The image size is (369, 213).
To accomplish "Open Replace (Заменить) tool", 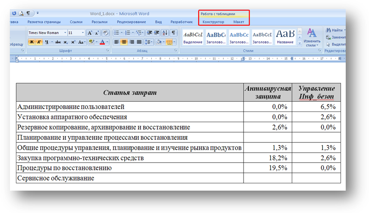I will click(x=335, y=37).
